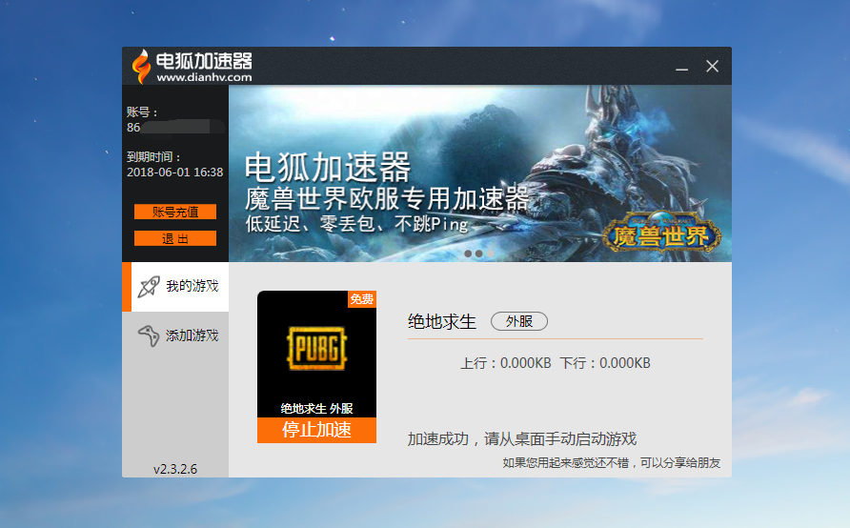Click the 魔兽世界欧服专用加速器 banner headline
This screenshot has height=528, width=850.
(x=386, y=199)
